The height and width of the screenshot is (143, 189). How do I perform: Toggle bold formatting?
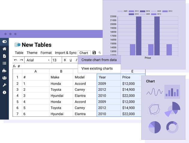click(x=65, y=60)
